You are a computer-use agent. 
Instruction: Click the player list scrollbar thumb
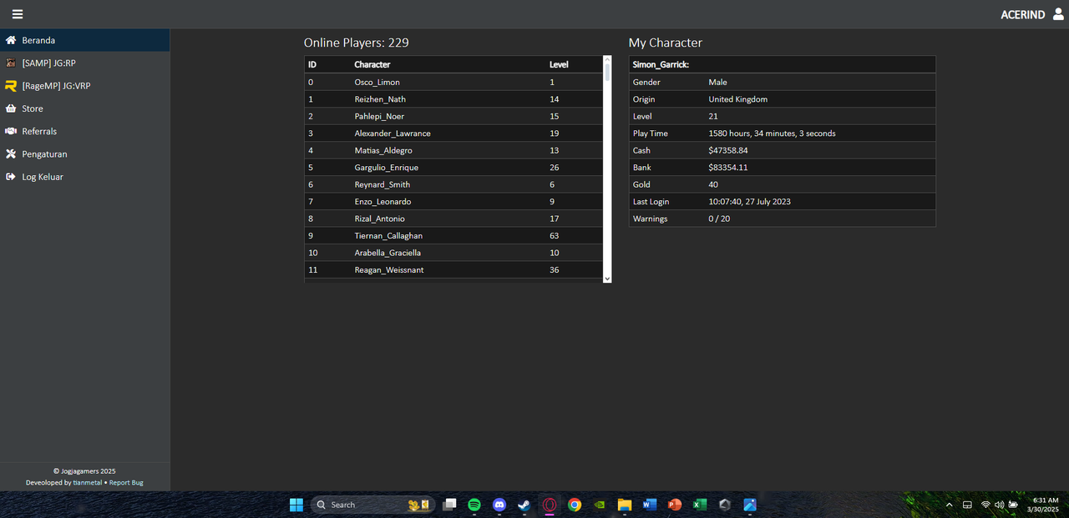[x=607, y=73]
